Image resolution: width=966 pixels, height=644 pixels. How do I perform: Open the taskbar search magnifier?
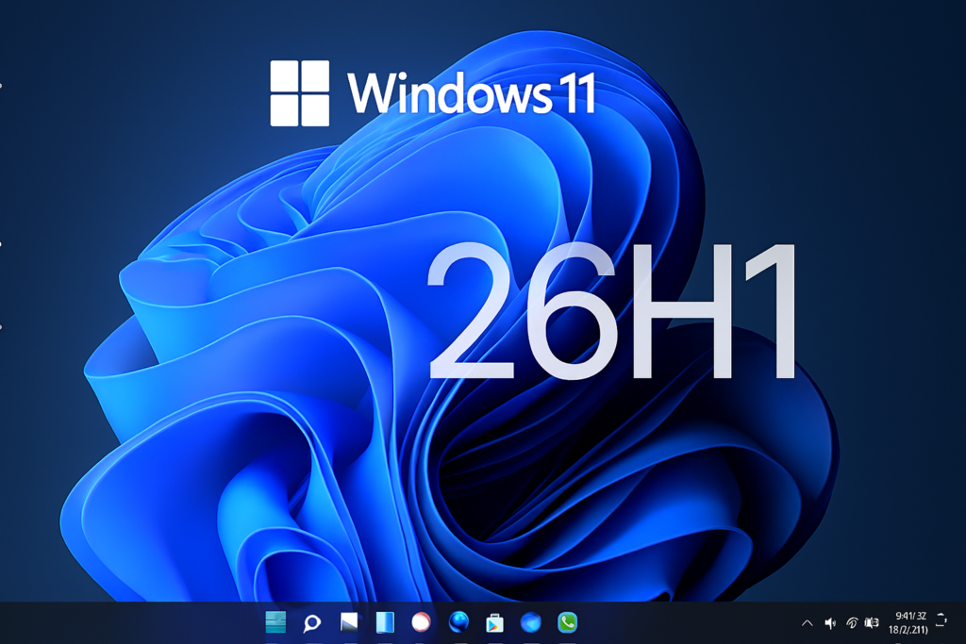coord(311,623)
